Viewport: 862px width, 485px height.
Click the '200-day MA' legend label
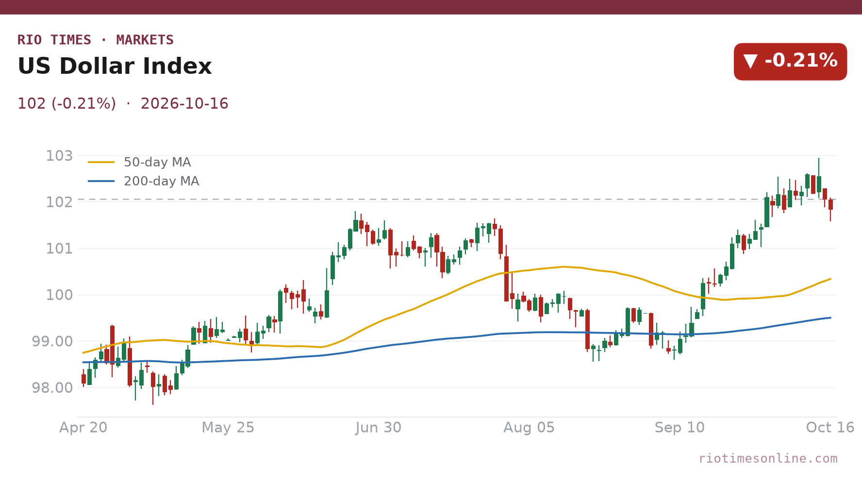click(162, 181)
